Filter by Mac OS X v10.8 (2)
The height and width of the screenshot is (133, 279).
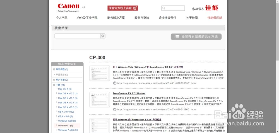tap(68, 107)
